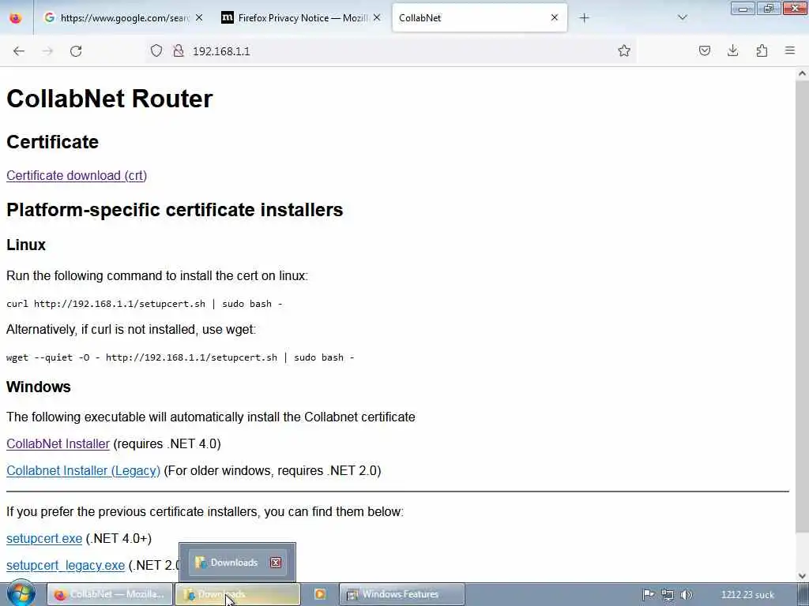Viewport: 809px width, 606px height.
Task: Switch to the Firefox Privacy Notice tab
Action: [301, 18]
